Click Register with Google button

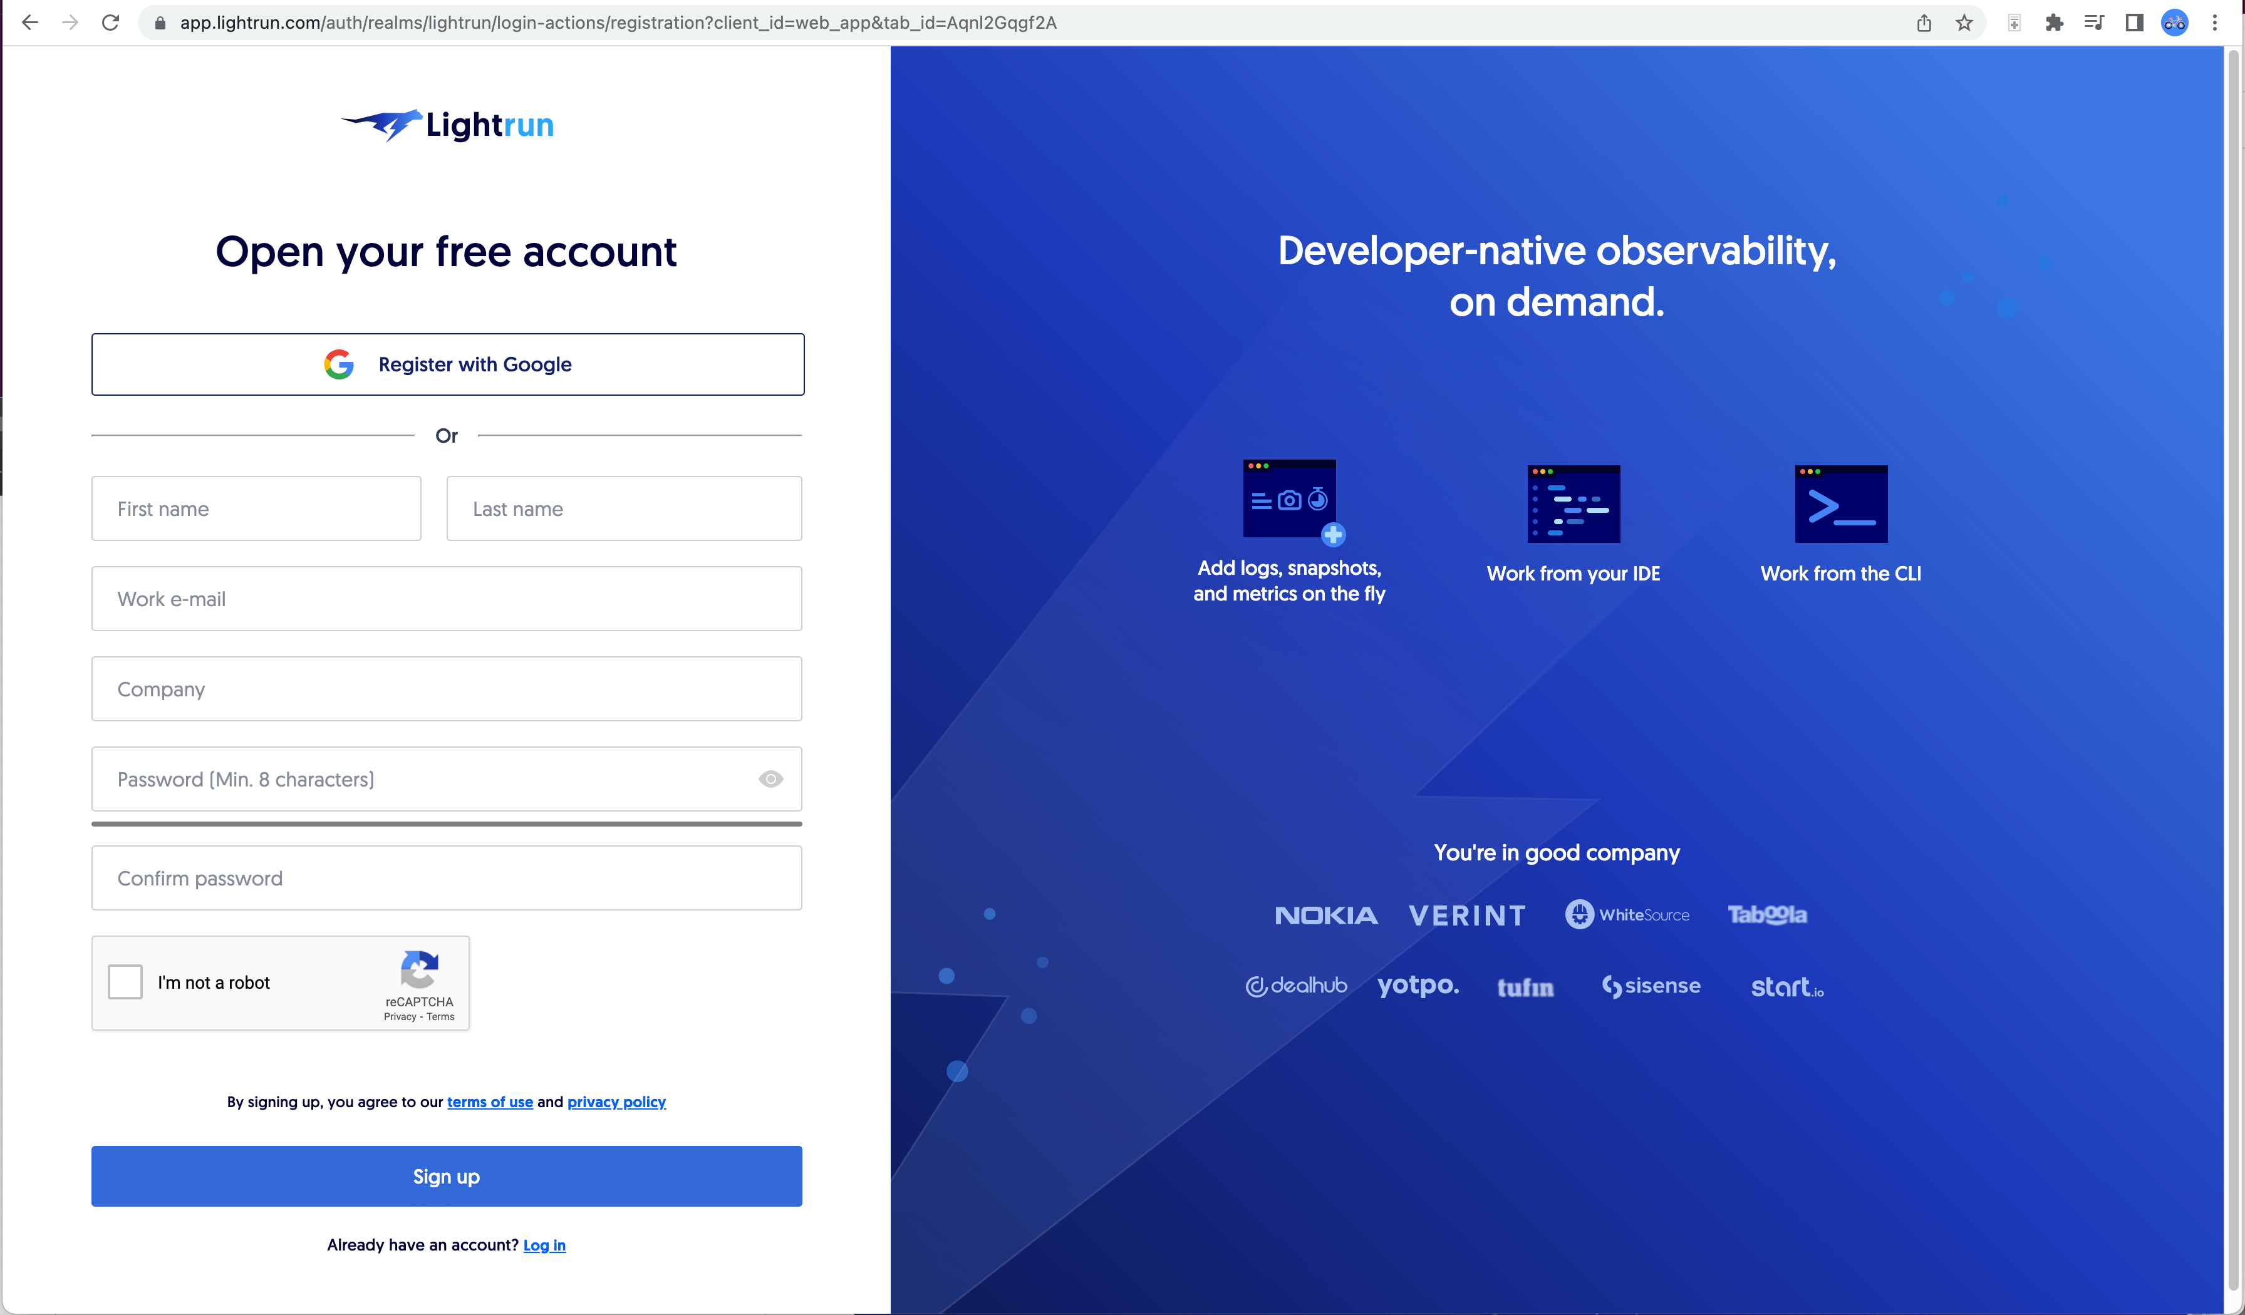click(447, 364)
